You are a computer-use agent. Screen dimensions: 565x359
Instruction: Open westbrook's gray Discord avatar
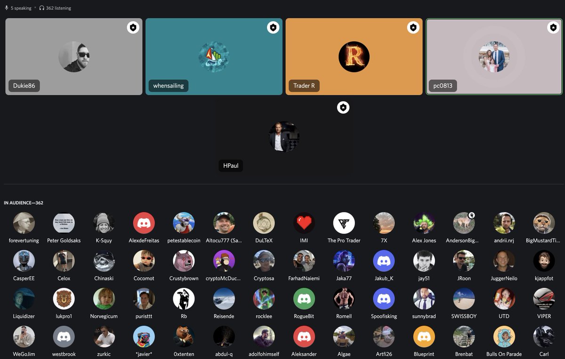64,337
